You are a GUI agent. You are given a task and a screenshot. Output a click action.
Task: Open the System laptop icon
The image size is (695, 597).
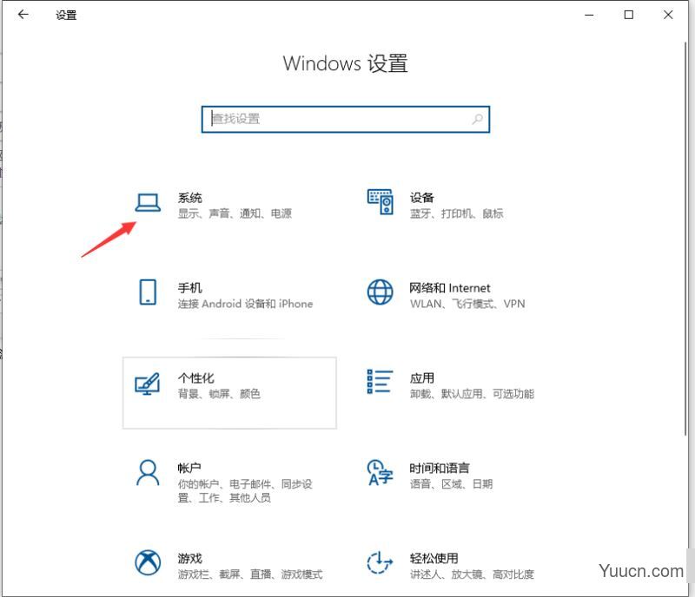148,203
